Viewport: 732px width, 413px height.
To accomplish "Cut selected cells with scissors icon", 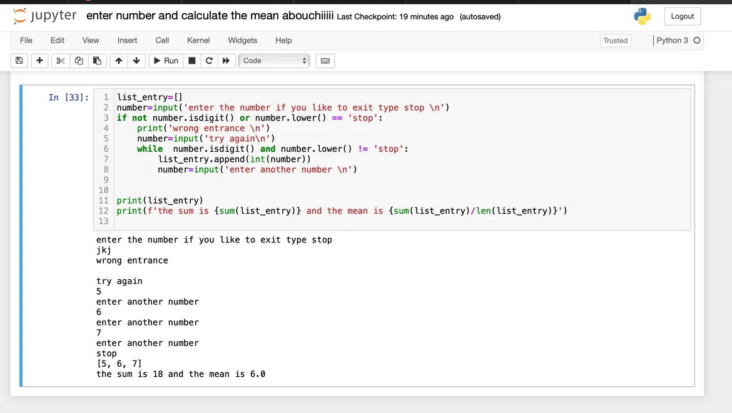I will point(60,61).
